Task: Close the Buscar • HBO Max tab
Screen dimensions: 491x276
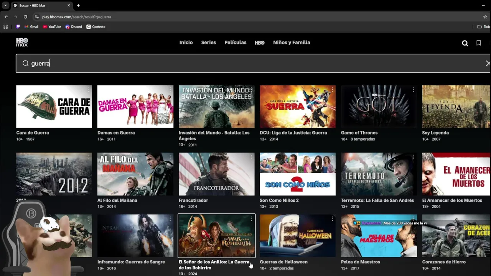Action: click(69, 5)
